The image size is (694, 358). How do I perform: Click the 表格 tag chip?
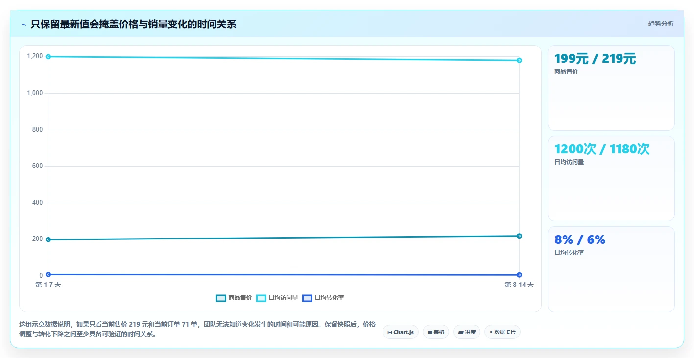(435, 332)
